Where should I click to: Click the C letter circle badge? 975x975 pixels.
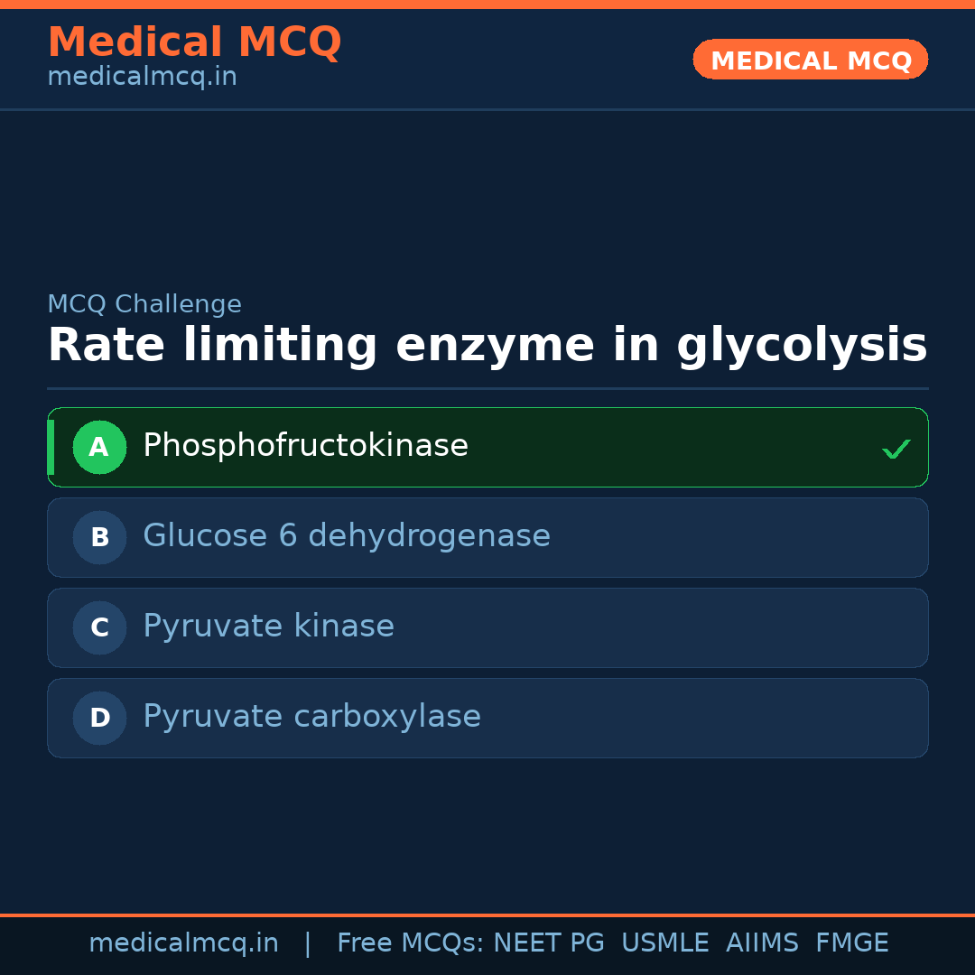click(99, 627)
